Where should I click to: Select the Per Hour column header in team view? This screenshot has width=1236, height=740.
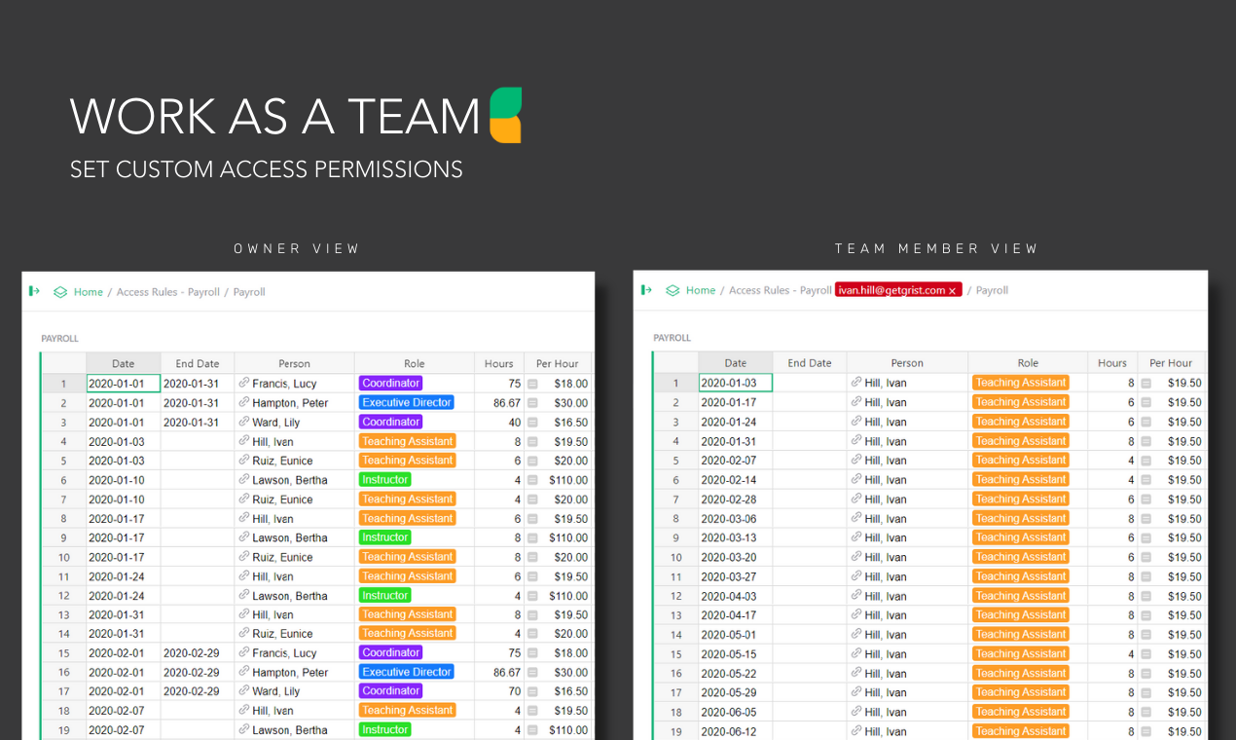1171,363
